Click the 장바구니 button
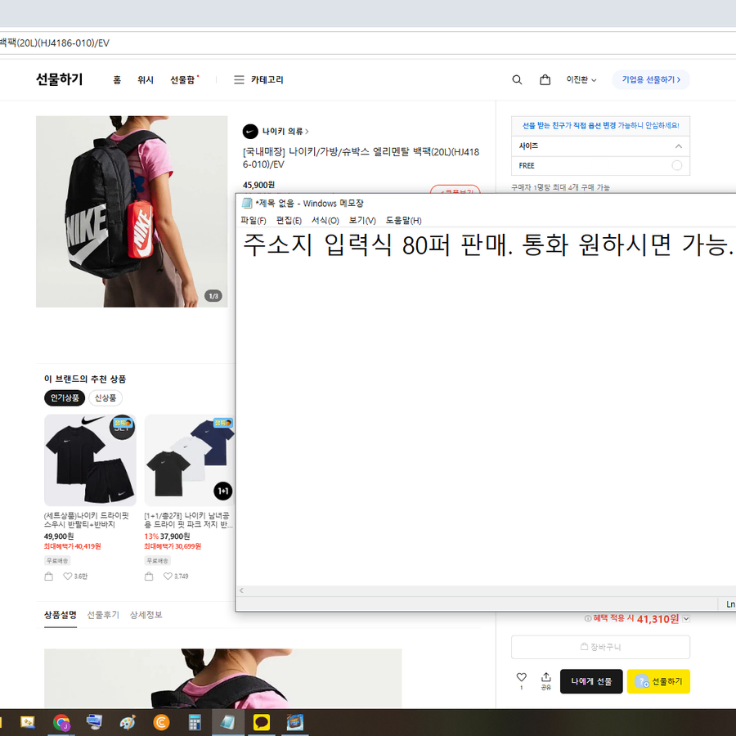Viewport: 736px width, 736px height. (600, 647)
